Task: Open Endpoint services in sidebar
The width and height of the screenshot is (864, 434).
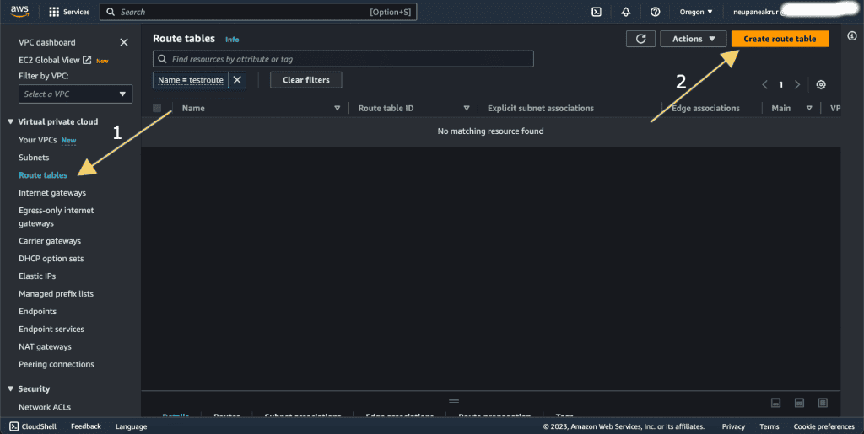Action: 51,329
